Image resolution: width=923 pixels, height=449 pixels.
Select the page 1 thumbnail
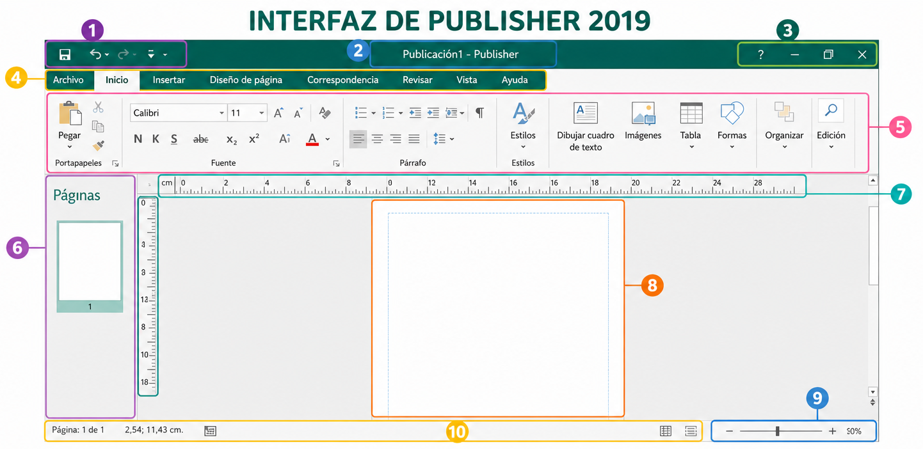click(x=90, y=266)
